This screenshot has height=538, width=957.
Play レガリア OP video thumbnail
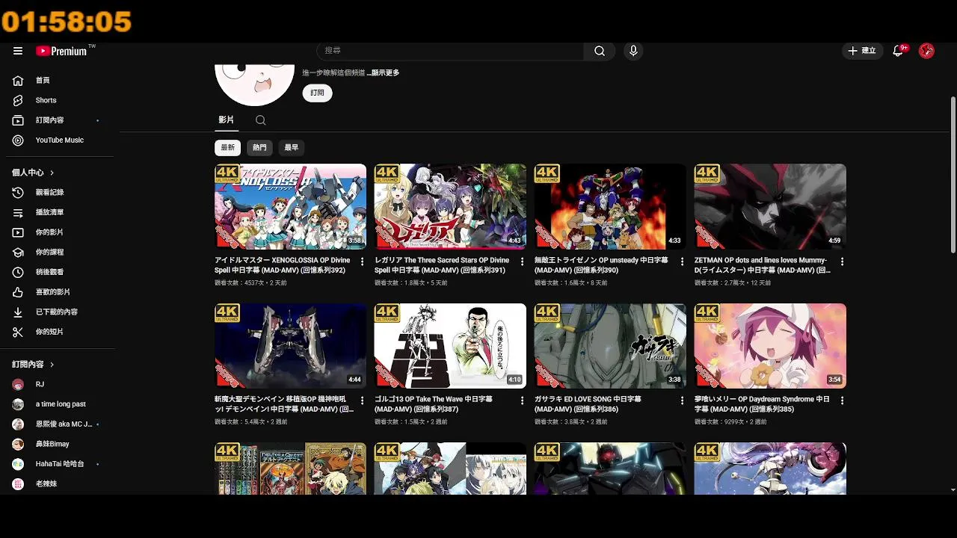click(450, 206)
